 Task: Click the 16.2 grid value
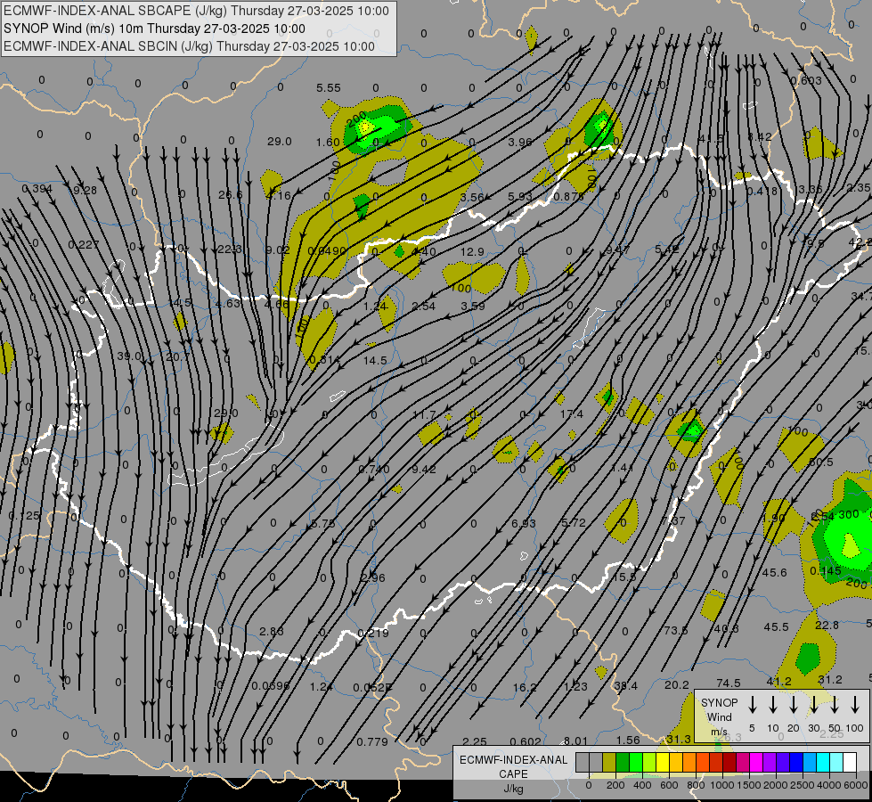tap(525, 688)
